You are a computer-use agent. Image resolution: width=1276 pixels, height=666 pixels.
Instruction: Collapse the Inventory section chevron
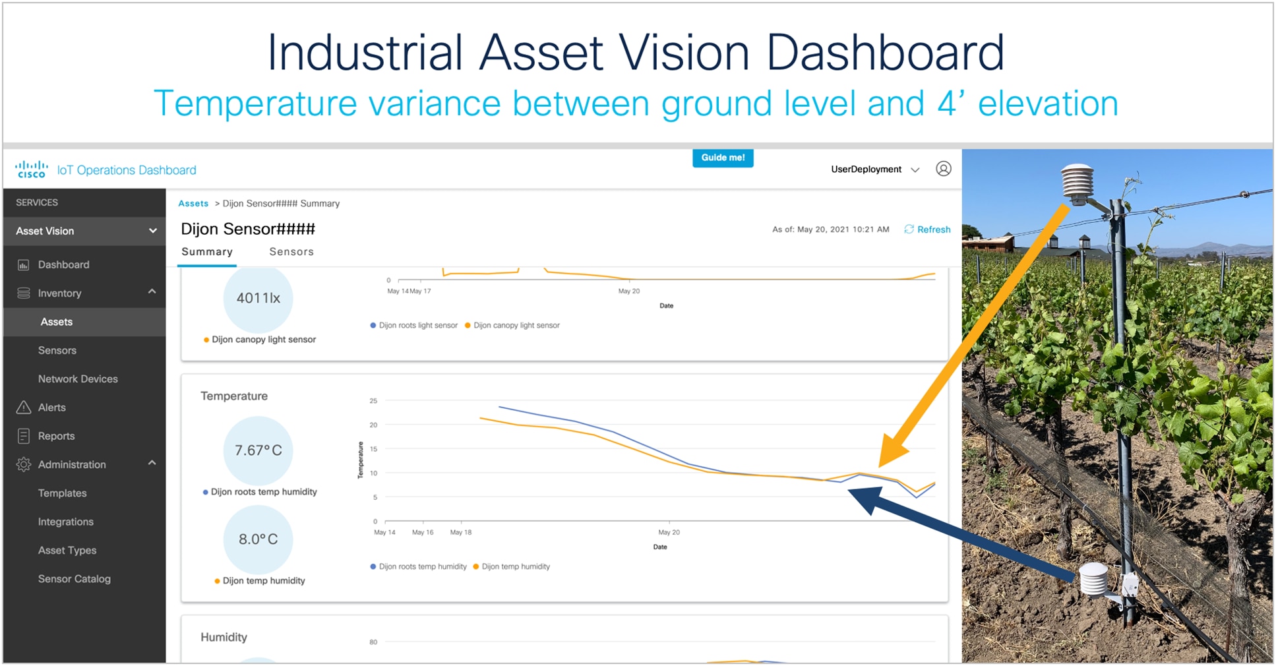[152, 291]
